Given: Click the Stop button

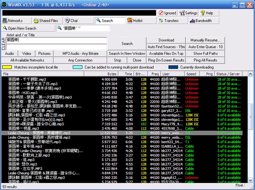Looking at the screenshot, I should pos(117,60).
